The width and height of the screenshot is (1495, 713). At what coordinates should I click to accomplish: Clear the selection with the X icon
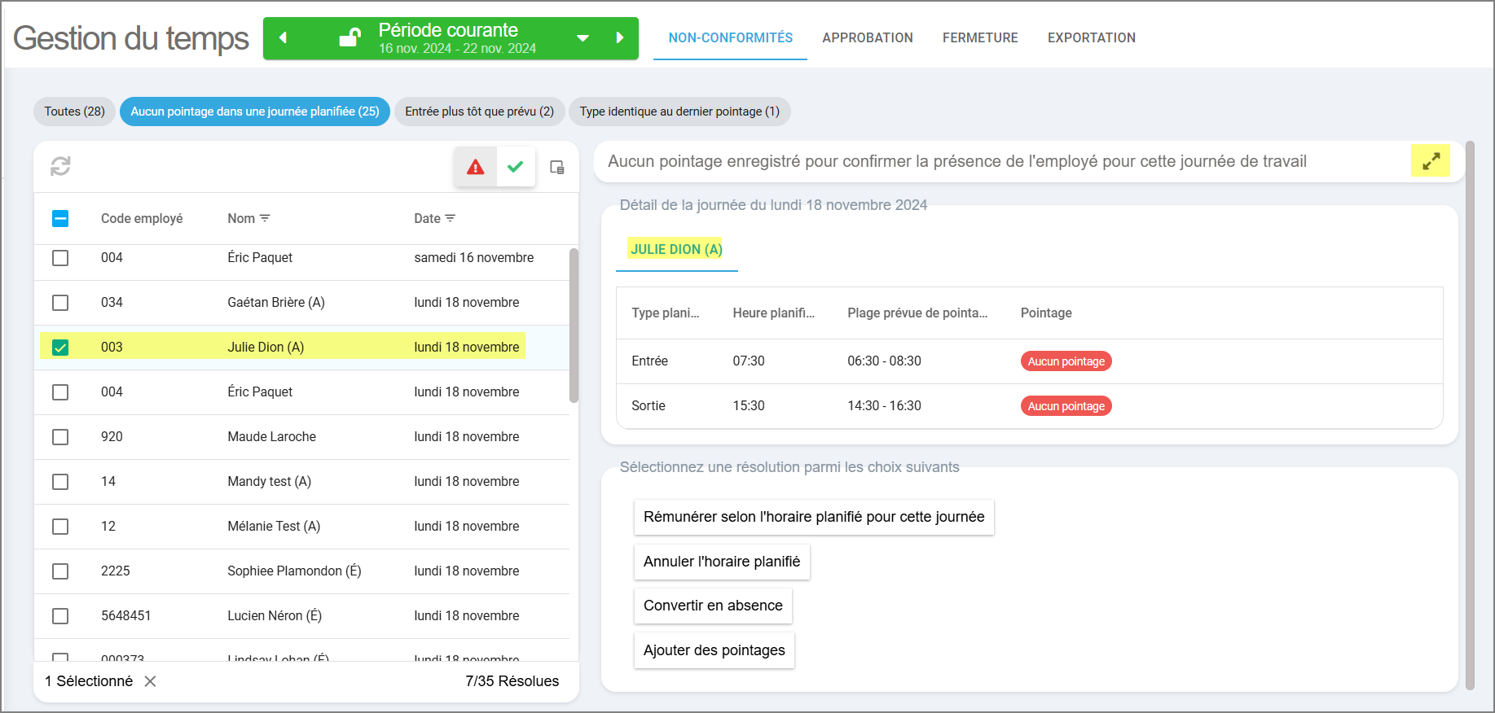point(150,681)
